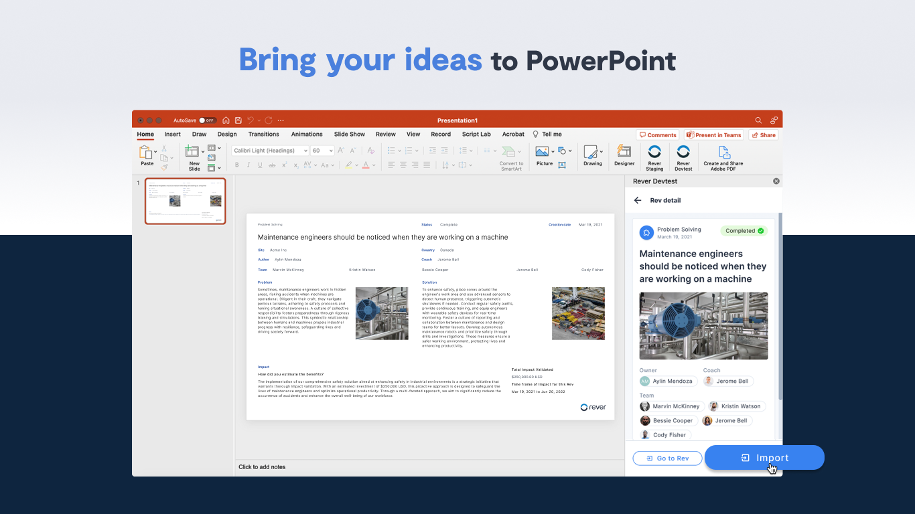Switch to the Insert tab

click(x=173, y=135)
